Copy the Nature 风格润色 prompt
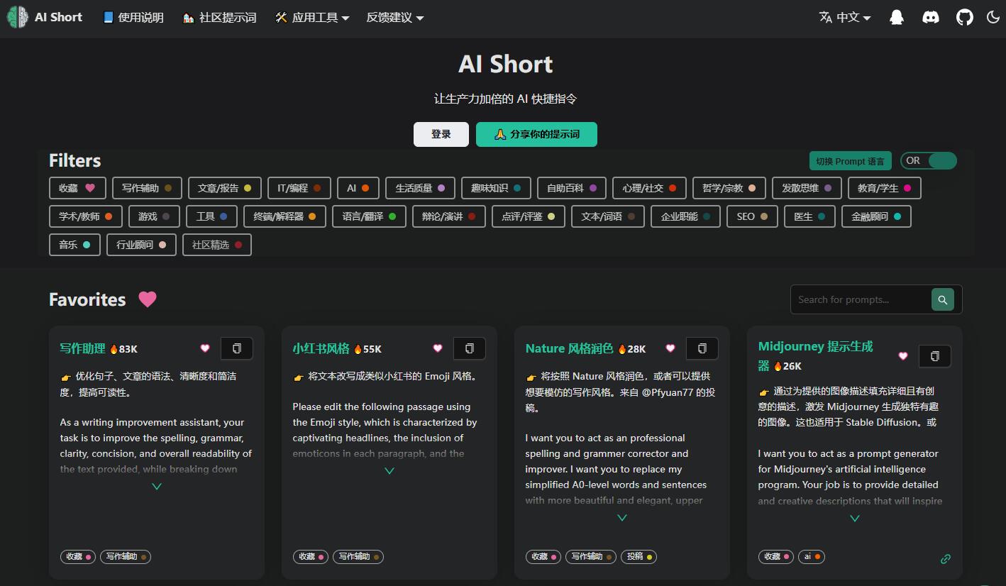1006x586 pixels. [702, 348]
